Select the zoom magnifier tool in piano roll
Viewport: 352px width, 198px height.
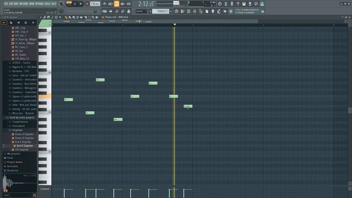click(x=93, y=17)
